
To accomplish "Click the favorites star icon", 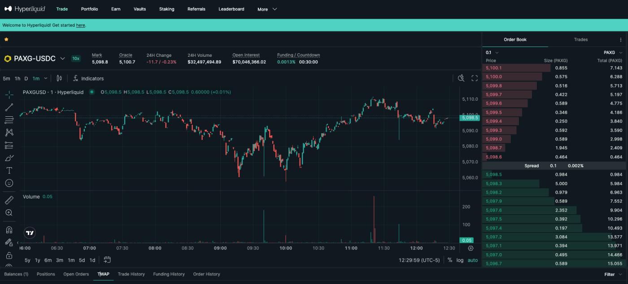I will coord(6,39).
